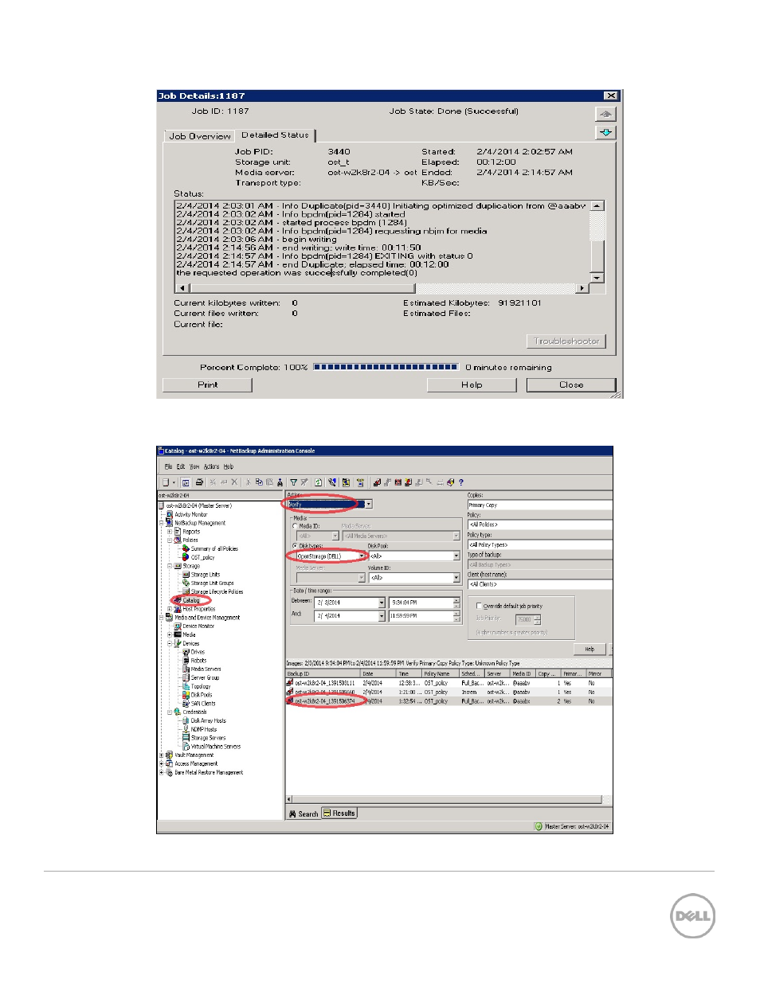The width and height of the screenshot is (760, 983).
Task: Click the Refresh toolbar icon
Action: tap(319, 482)
